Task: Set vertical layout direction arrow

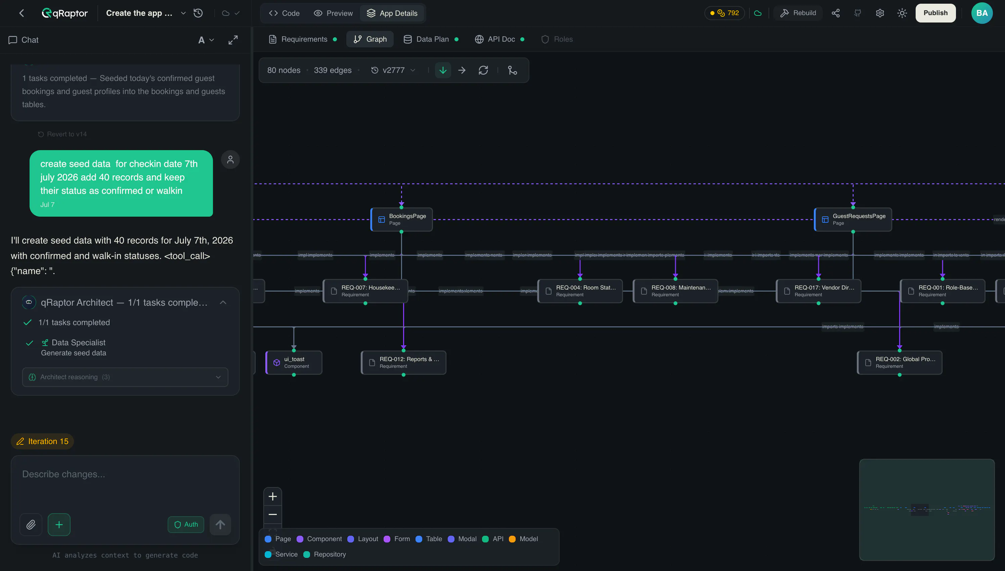Action: click(443, 70)
